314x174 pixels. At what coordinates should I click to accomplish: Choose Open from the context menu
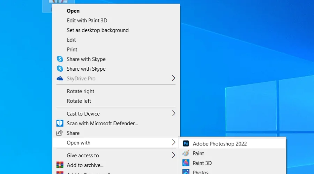pos(116,11)
